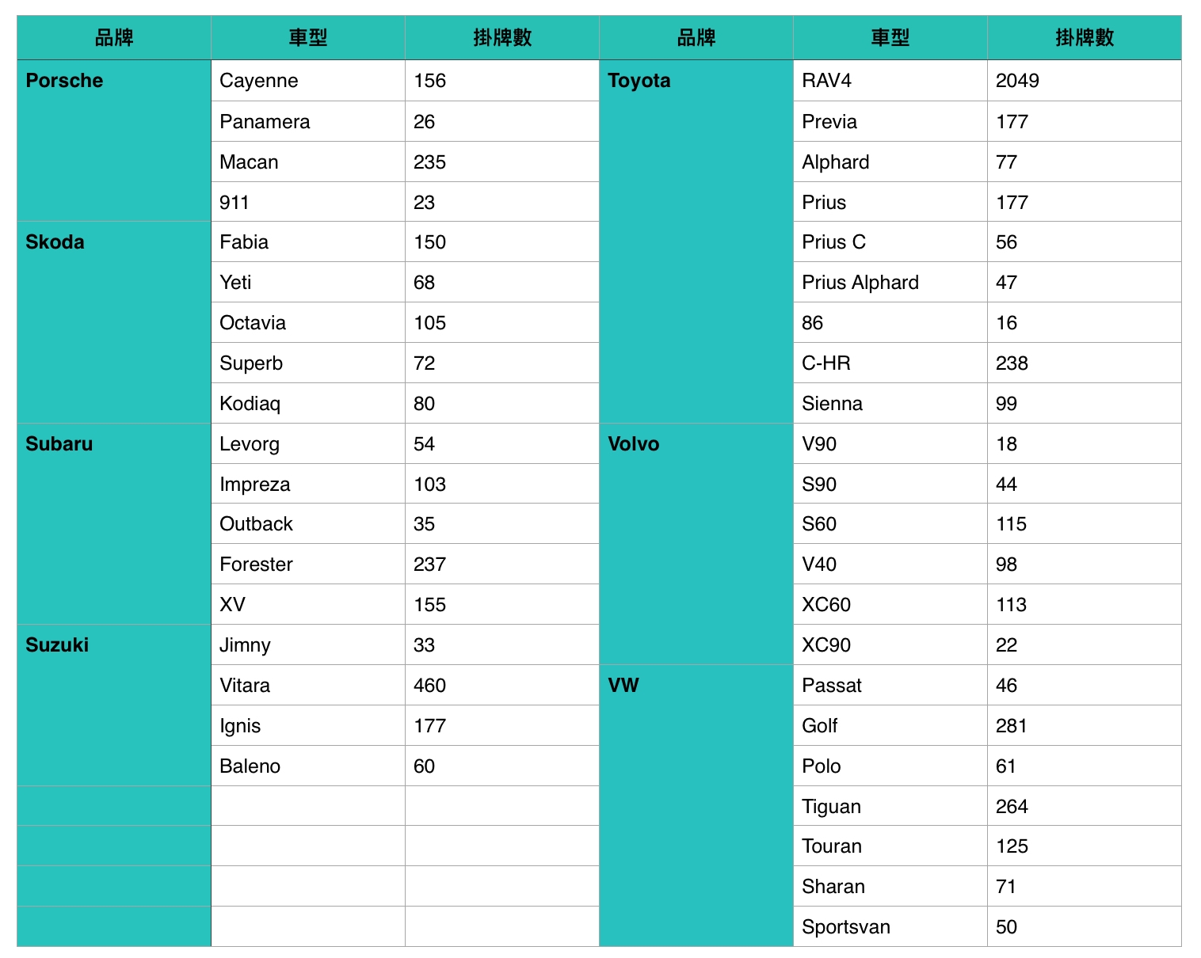Click the Cayenne model cell
Viewport: 1201px width, 958px height.
coord(308,81)
